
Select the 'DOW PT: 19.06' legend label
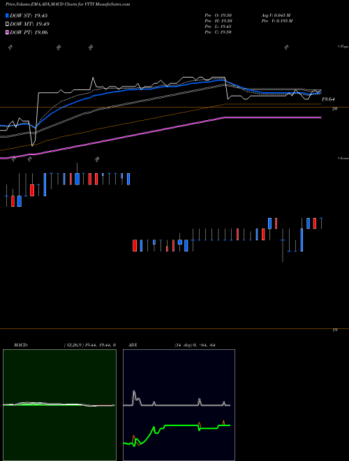[x=29, y=32]
